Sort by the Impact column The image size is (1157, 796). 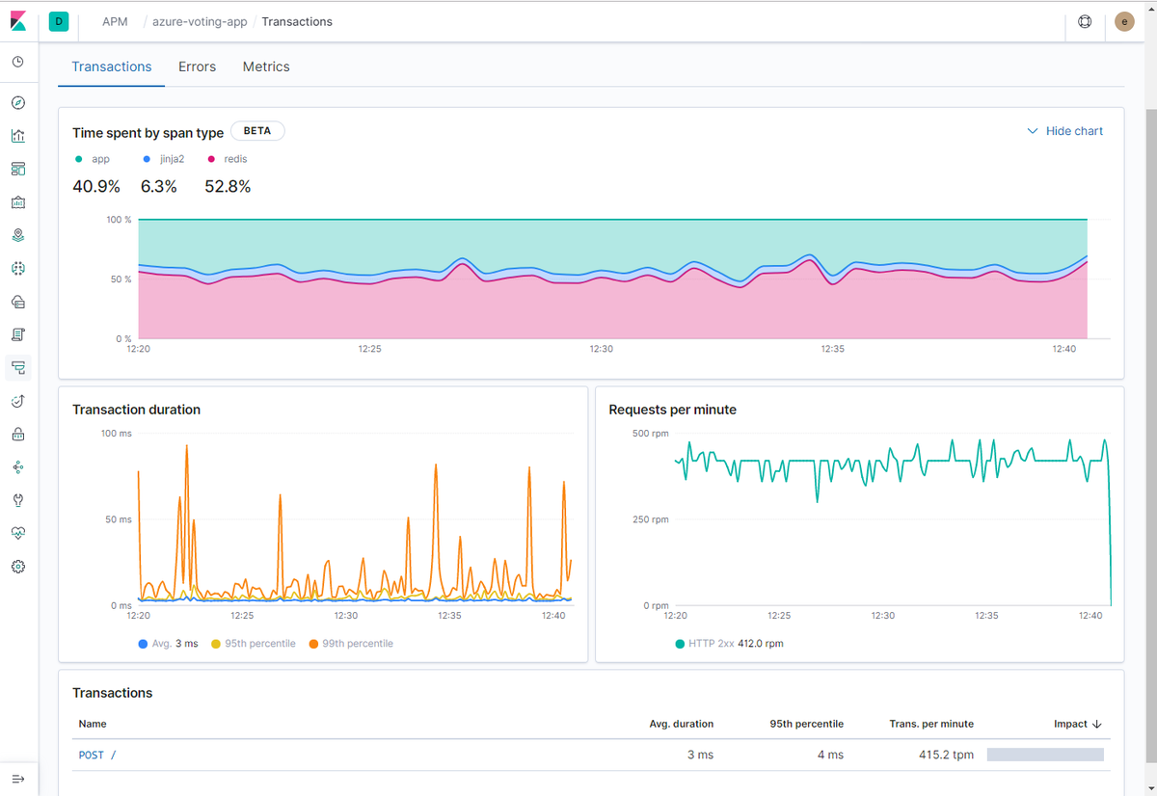tap(1078, 724)
